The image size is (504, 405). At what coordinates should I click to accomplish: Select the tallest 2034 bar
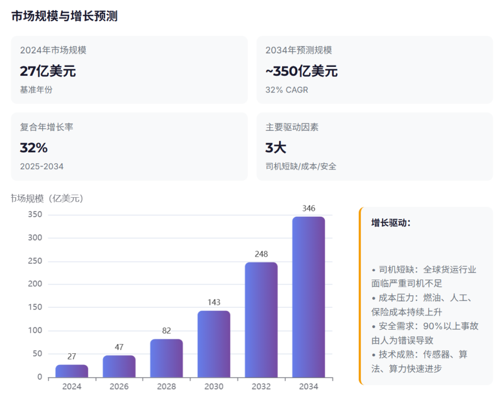pyautogui.click(x=309, y=297)
